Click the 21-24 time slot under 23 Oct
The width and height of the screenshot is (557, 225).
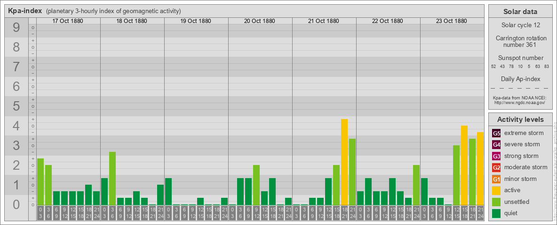pos(480,213)
